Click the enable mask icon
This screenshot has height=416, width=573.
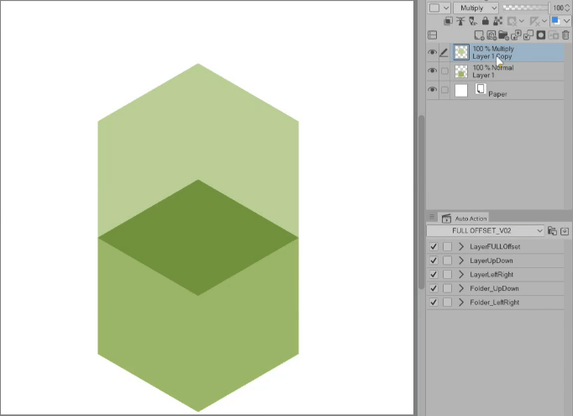click(512, 21)
